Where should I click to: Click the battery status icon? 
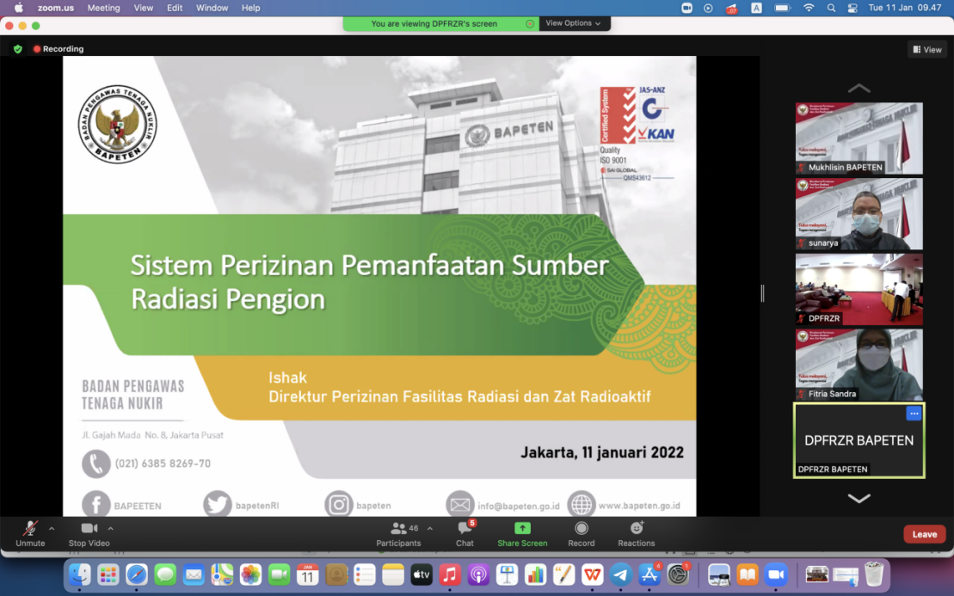click(783, 8)
